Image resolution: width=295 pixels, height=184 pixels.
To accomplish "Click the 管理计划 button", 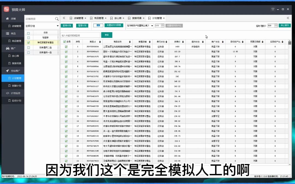I will 82,26.
